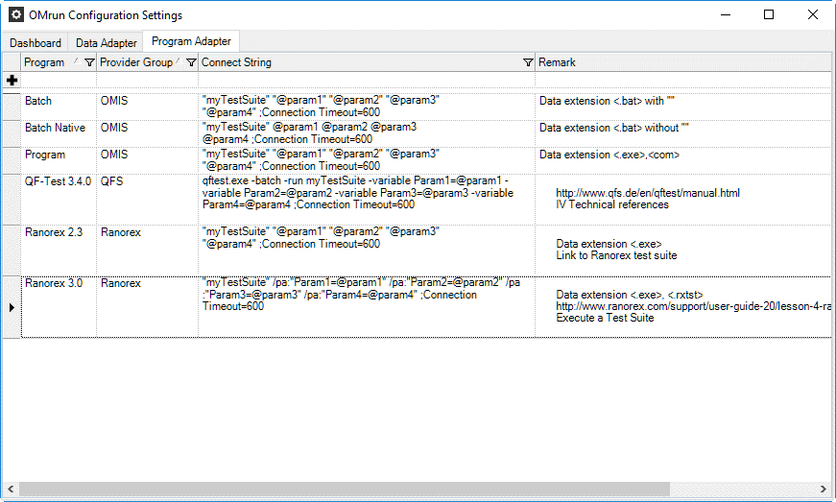Click the current row arrow indicator for Ranorex 3.0

pos(12,307)
